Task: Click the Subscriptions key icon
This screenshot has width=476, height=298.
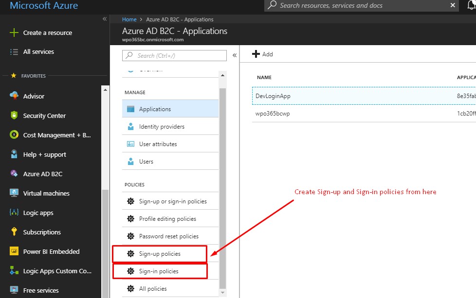Action: pyautogui.click(x=14, y=232)
